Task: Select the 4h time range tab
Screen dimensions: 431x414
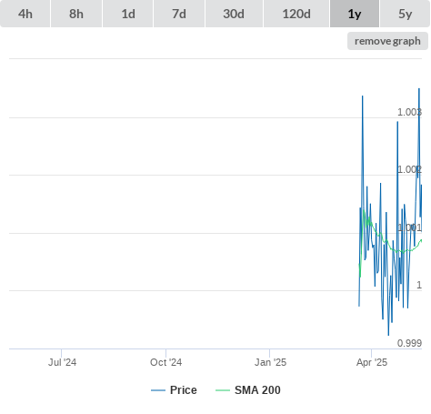Action: (25, 14)
